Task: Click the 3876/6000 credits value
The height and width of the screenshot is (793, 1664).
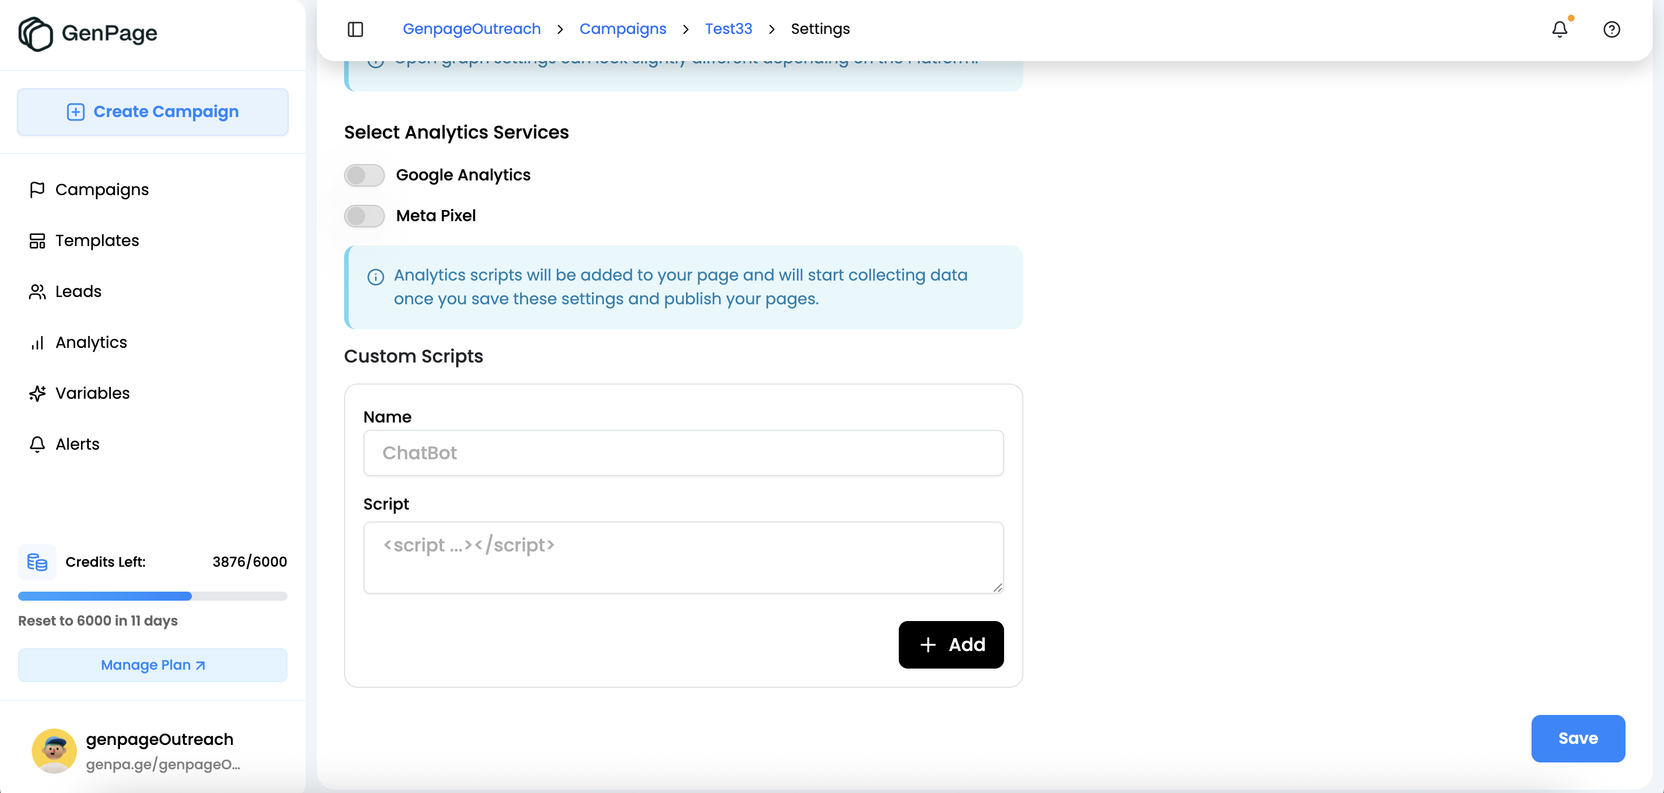Action: [x=250, y=562]
